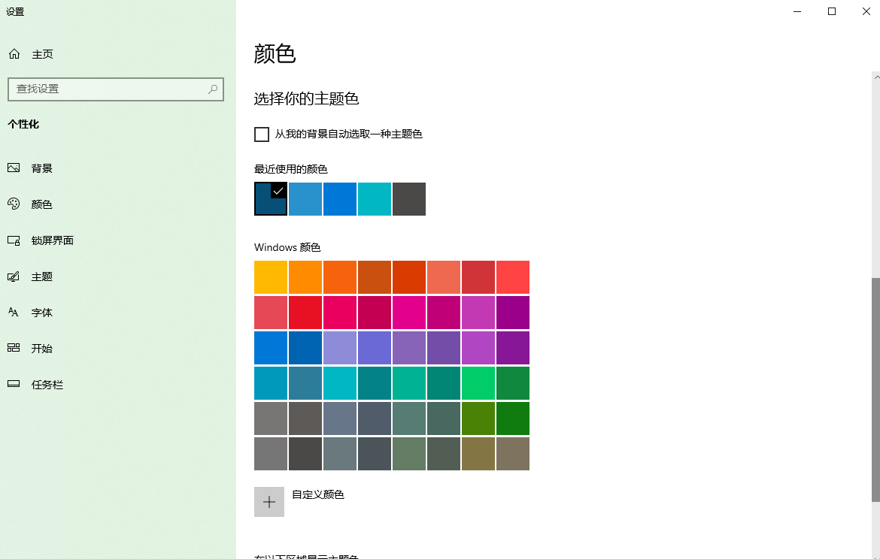Image resolution: width=880 pixels, height=559 pixels.
Task: Pick the green swatch in the fifth row
Action: click(x=512, y=418)
